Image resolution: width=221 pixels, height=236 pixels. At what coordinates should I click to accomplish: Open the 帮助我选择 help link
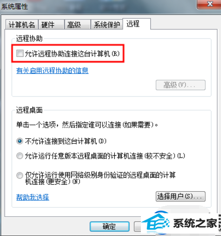[x=33, y=197]
